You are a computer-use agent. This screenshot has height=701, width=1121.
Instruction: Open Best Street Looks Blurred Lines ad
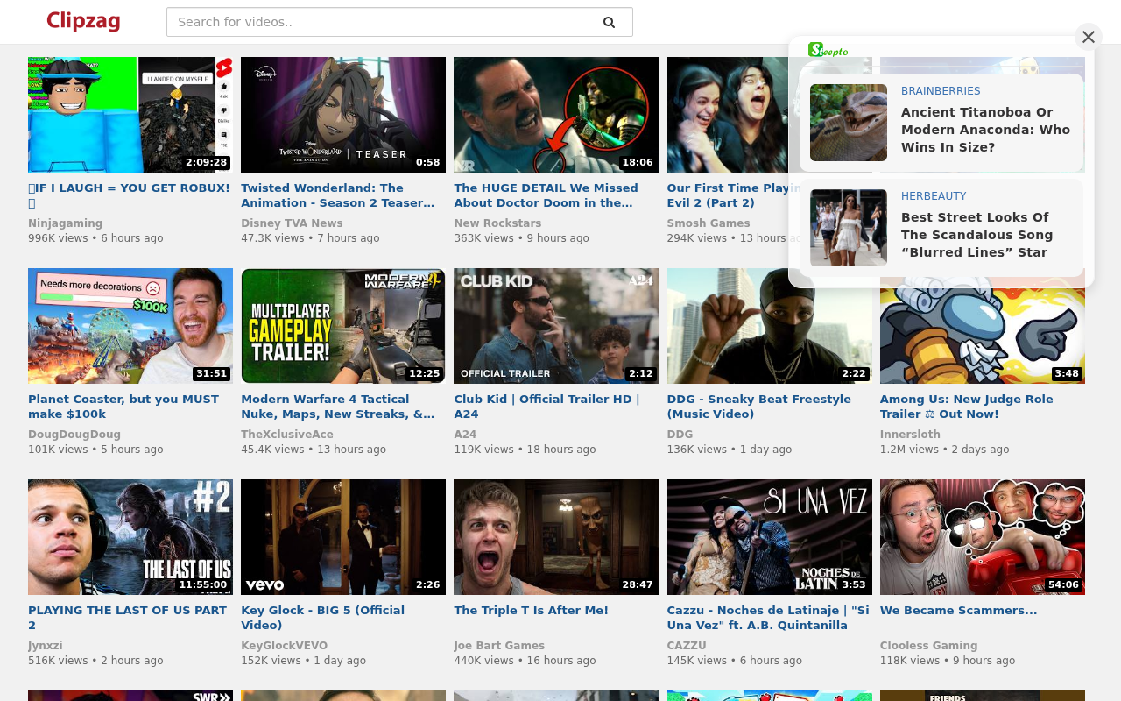pyautogui.click(x=977, y=235)
